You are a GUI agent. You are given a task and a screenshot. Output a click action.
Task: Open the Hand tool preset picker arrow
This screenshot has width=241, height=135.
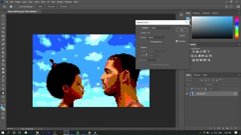14,7
